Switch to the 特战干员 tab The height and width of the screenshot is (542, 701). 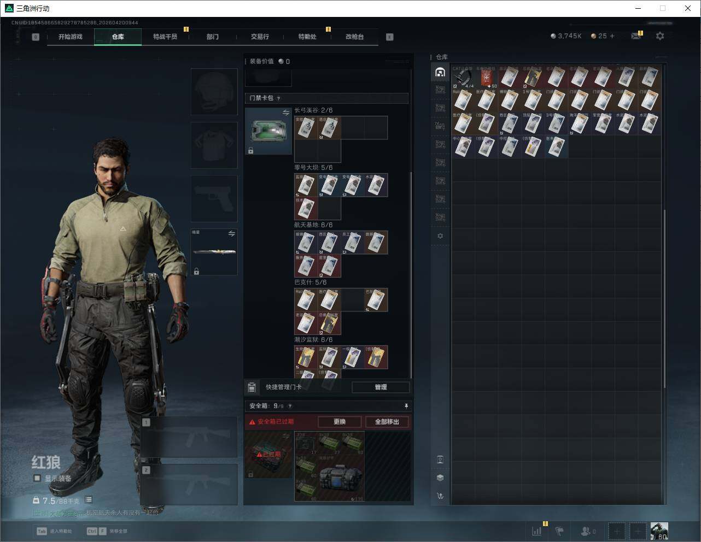pos(165,37)
